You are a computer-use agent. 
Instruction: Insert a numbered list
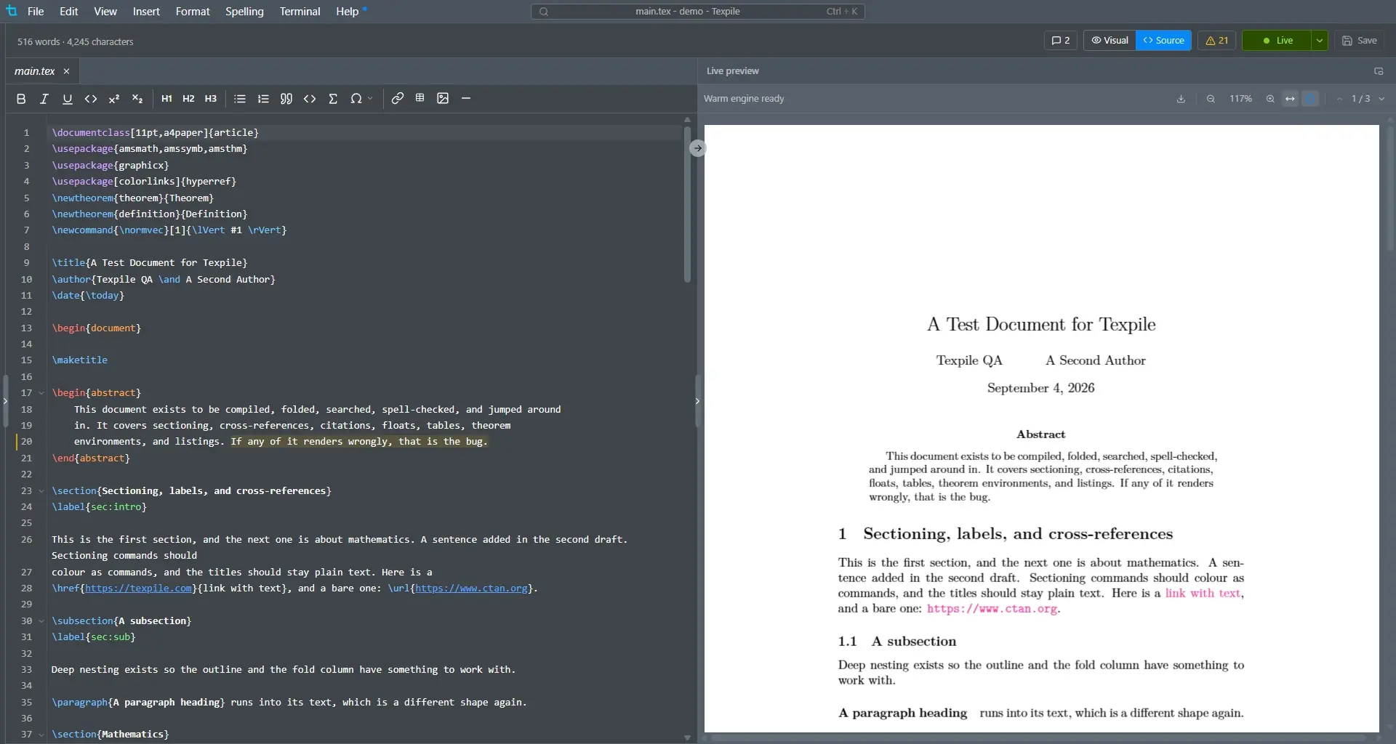(x=263, y=99)
